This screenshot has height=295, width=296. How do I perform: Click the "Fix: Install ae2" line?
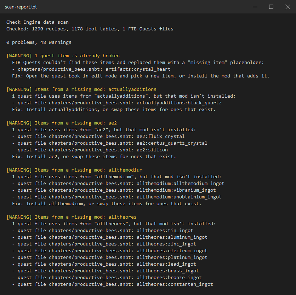94,157
